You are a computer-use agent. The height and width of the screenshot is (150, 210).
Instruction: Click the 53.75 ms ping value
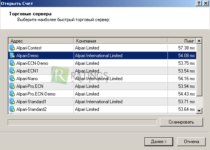coord(186,63)
